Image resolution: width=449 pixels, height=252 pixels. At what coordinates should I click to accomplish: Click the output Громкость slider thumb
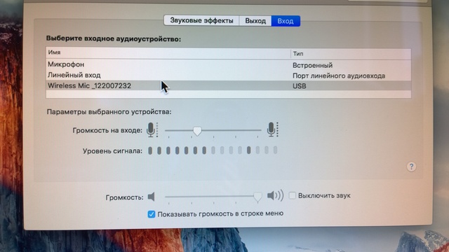pos(257,197)
